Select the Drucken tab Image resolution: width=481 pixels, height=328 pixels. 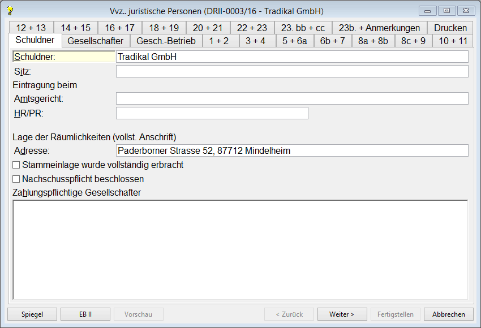pos(450,28)
